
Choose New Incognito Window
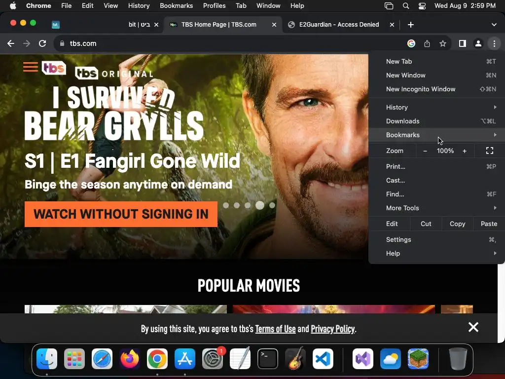pos(436,89)
